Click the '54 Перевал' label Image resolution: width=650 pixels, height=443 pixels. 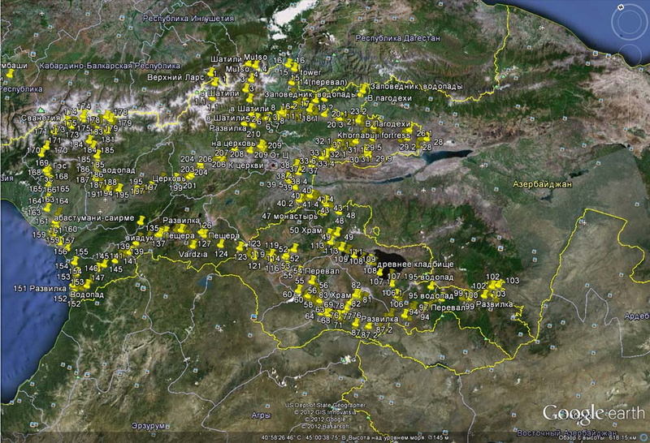click(316, 271)
